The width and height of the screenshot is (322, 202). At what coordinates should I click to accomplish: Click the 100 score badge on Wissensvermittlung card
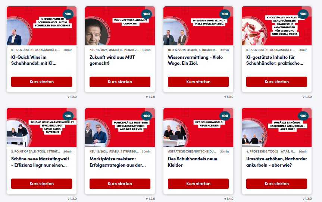pos(225,14)
